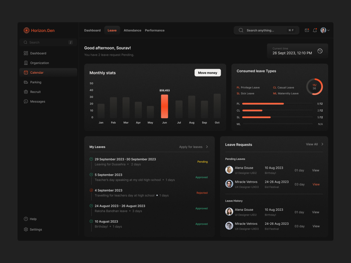Switch to the Dashboard top tab
This screenshot has width=351, height=263.
coord(92,31)
